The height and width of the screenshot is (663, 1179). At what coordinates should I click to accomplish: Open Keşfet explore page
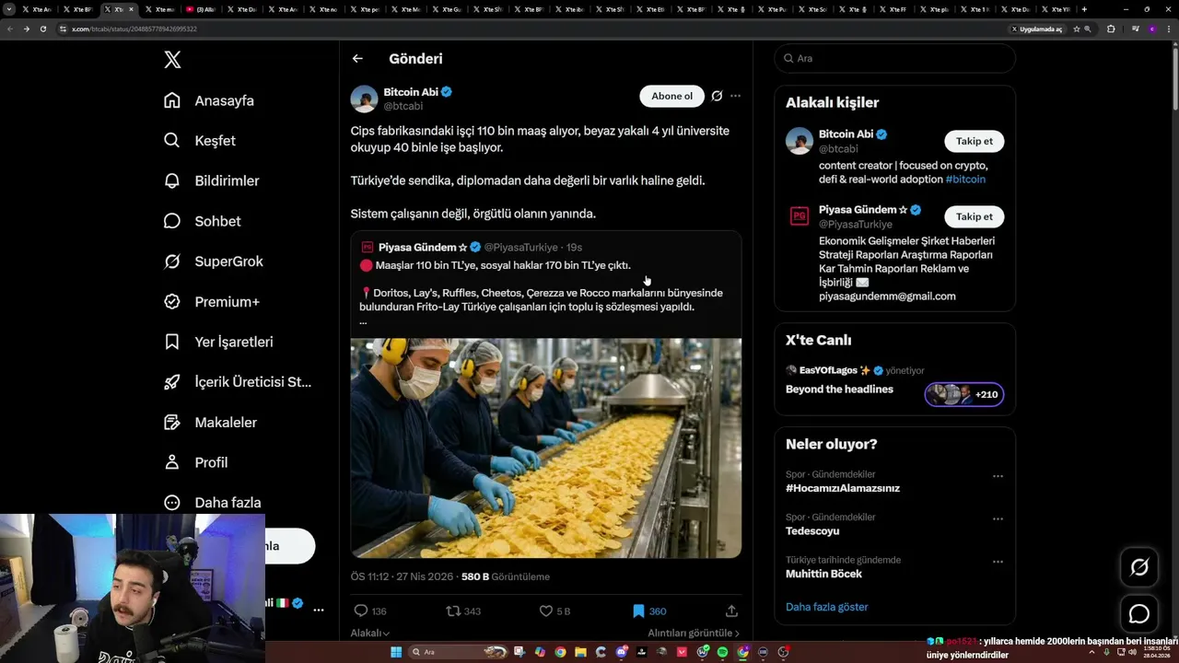[x=200, y=141]
